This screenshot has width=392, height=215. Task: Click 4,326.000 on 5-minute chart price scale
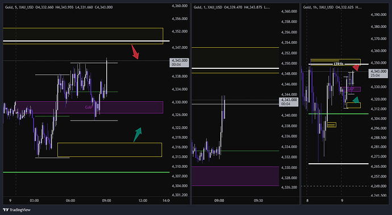[180, 115]
